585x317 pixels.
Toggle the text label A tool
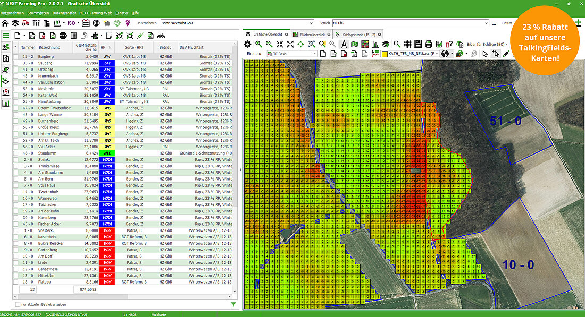[x=344, y=44]
